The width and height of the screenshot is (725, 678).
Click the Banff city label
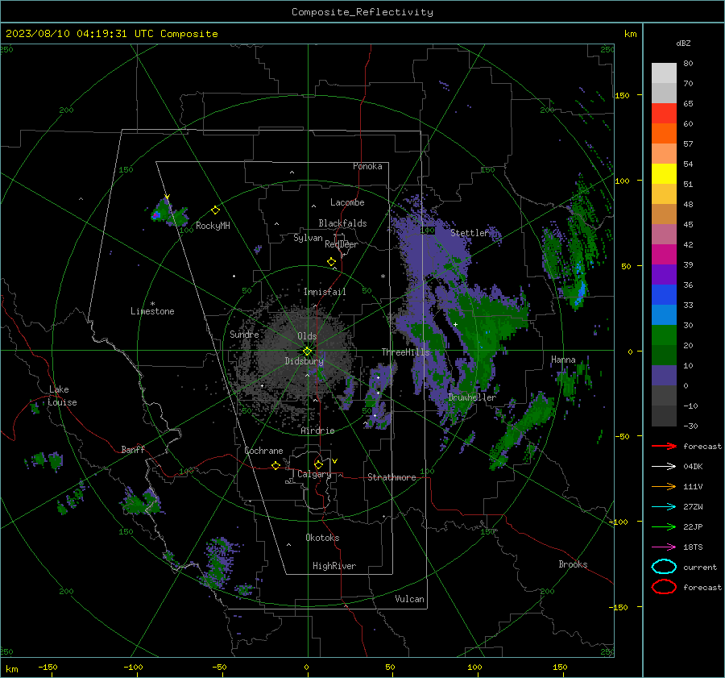(133, 449)
